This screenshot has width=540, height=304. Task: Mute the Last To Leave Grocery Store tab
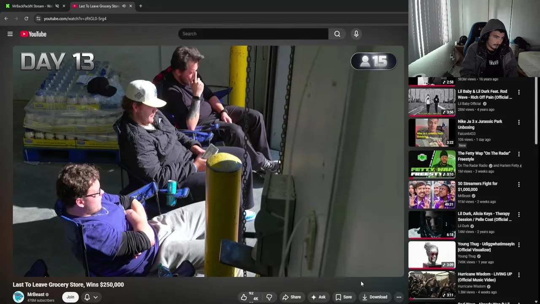point(124,6)
